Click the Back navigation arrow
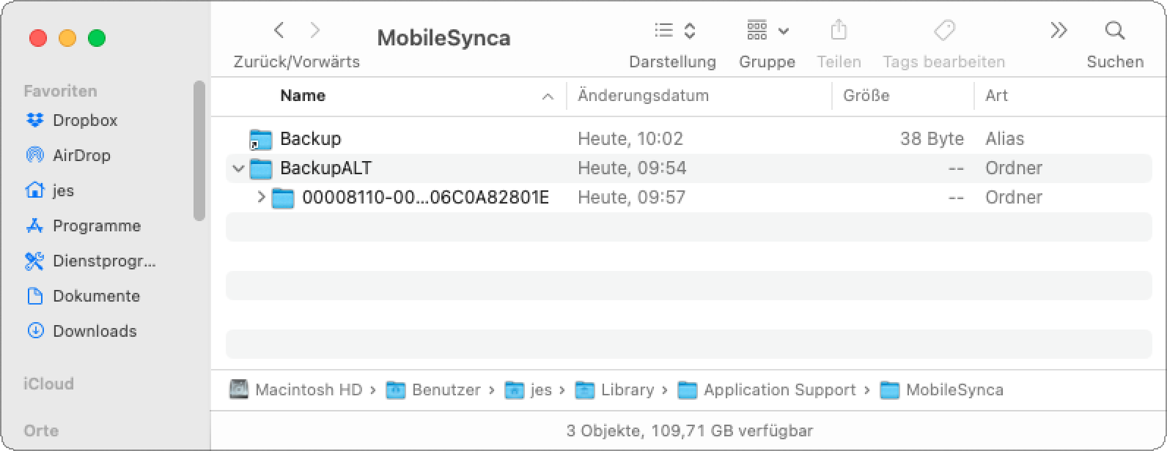The image size is (1167, 451). coord(279,30)
